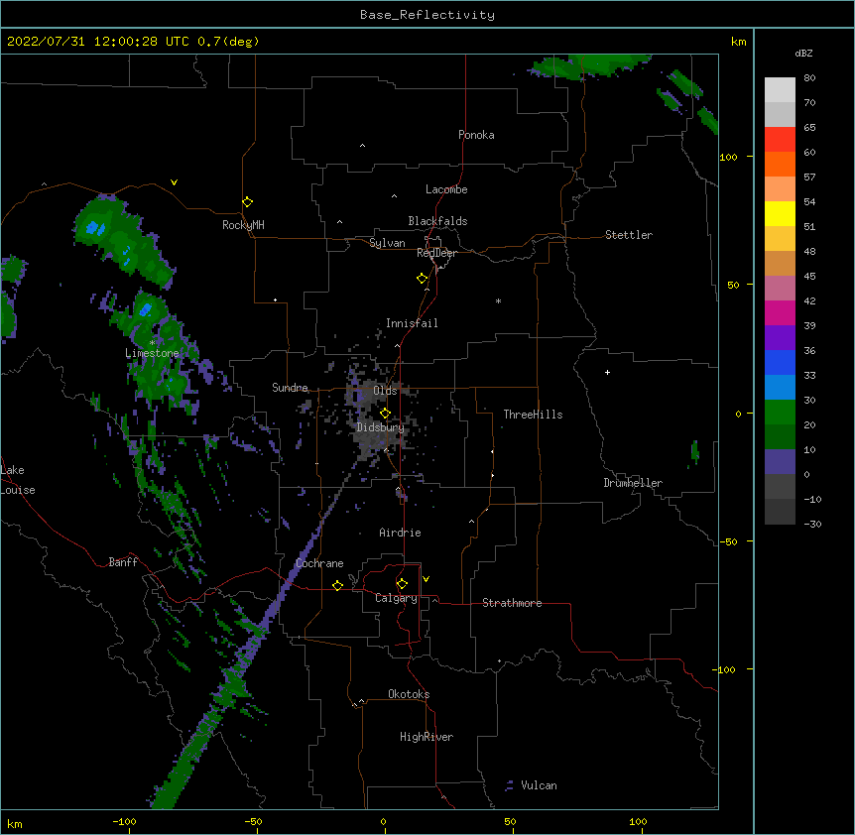Screen dimensions: 855x835
Task: Click the km unit label at bottom left
Action: [x=15, y=824]
